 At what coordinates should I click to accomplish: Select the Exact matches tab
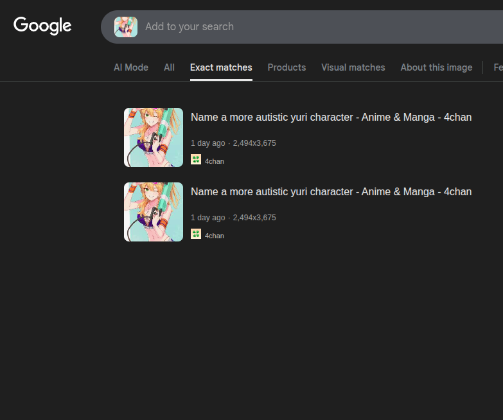(x=221, y=67)
